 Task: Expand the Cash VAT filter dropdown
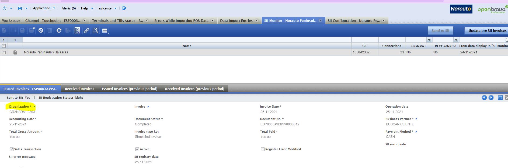coord(429,40)
